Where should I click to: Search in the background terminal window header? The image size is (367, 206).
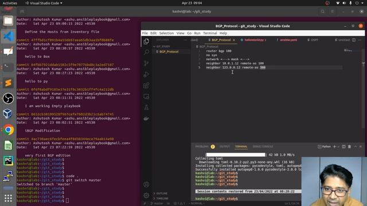click(323, 11)
